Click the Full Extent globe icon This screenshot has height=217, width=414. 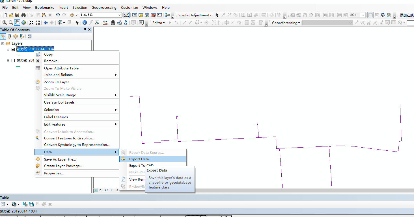click(x=24, y=23)
